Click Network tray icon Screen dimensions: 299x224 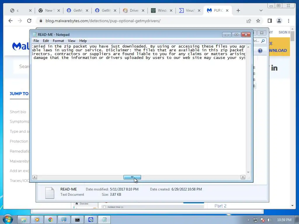point(255,220)
